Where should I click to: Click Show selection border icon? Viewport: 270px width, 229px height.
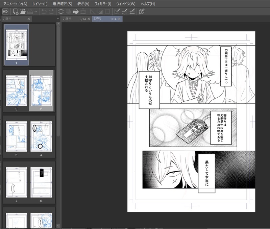pos(107,12)
